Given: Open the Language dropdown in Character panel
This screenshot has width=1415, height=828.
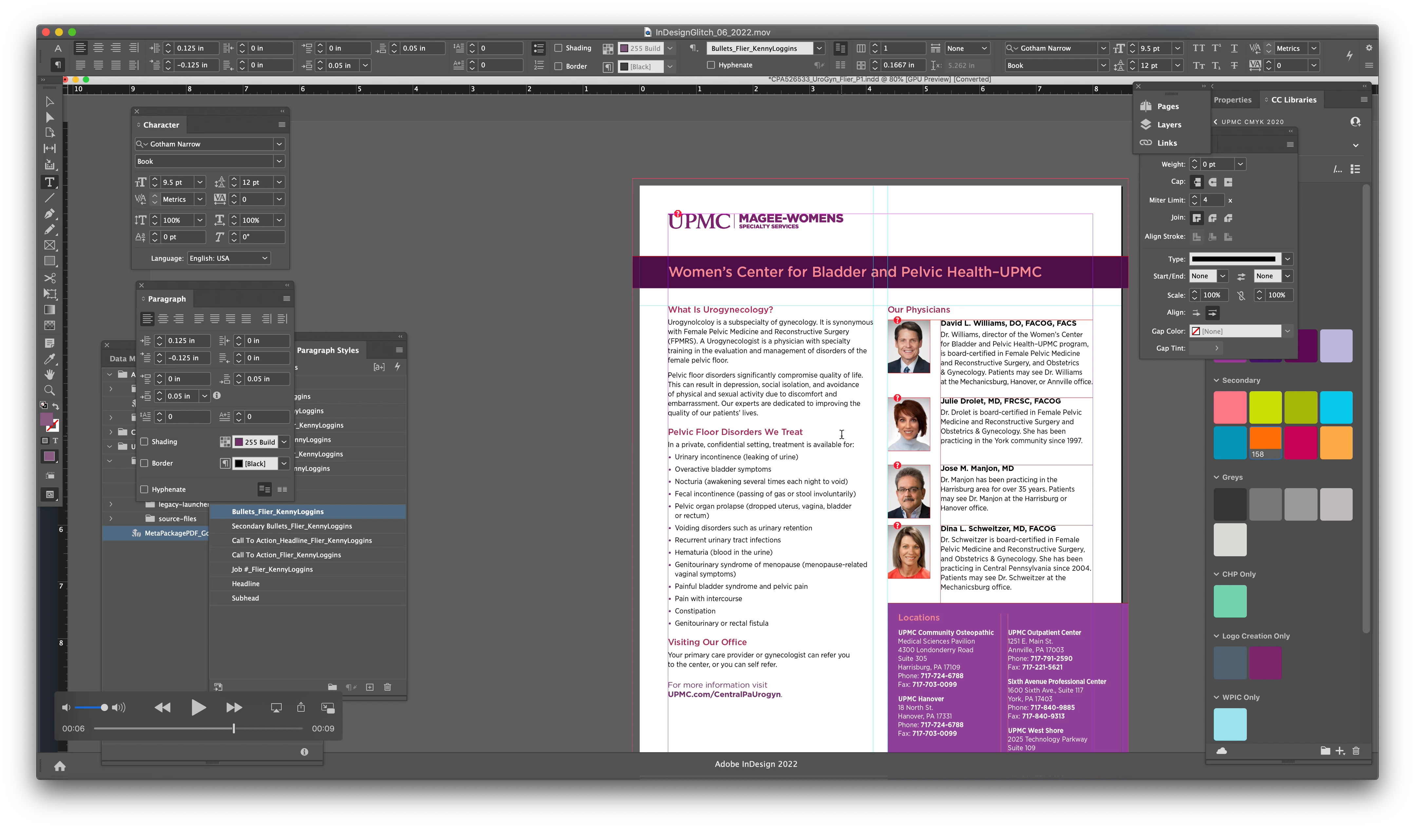Looking at the screenshot, I should [229, 258].
